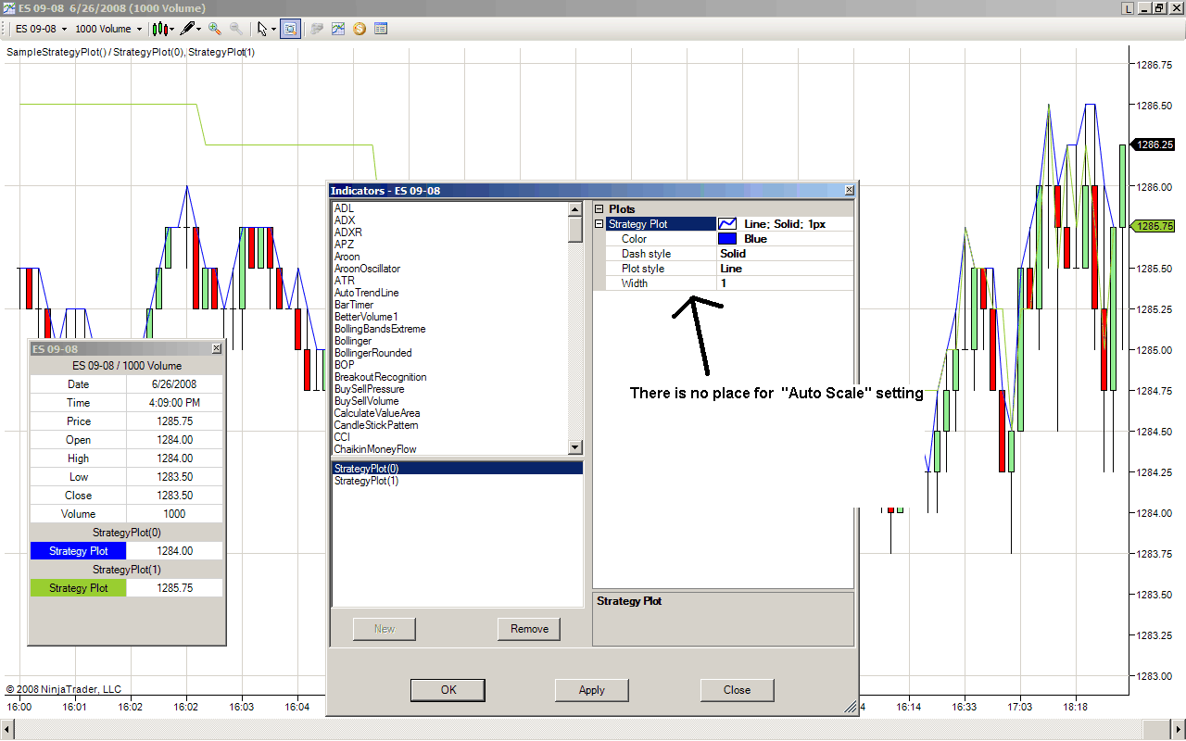
Task: Click the Apply button
Action: (592, 690)
